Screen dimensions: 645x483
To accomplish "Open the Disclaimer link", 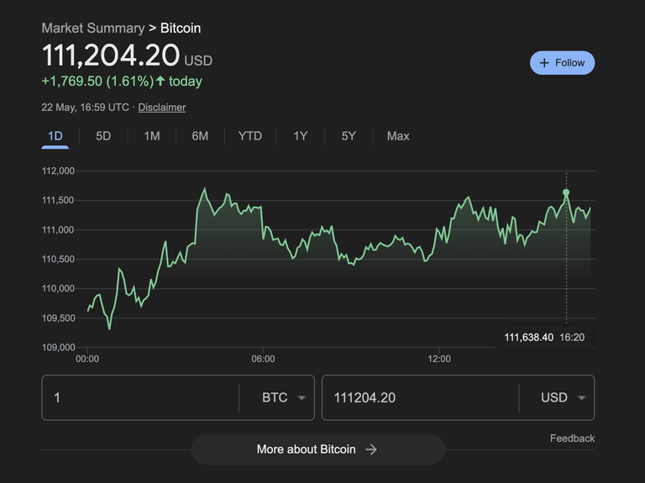I will pos(161,108).
